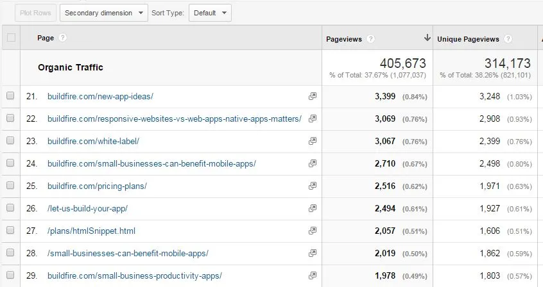Open white-label row external link icon
Image resolution: width=543 pixels, height=287 pixels.
(x=313, y=141)
